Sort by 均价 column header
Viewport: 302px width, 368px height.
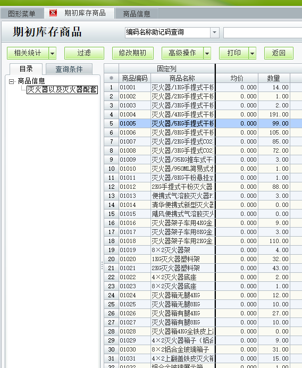pos(237,78)
